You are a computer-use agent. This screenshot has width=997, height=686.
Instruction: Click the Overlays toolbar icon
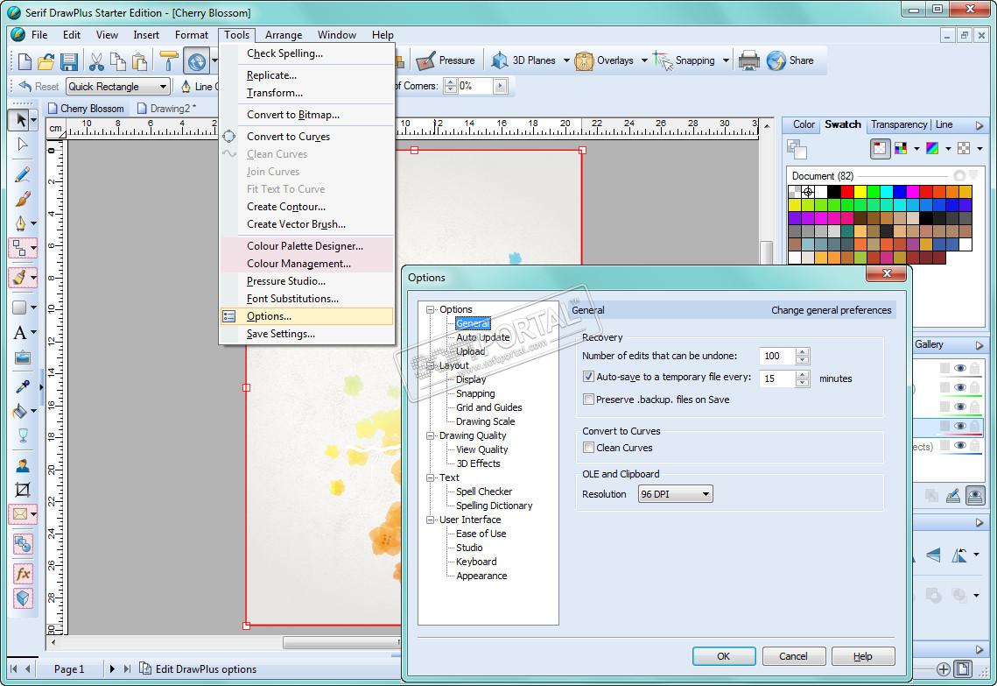pyautogui.click(x=583, y=60)
